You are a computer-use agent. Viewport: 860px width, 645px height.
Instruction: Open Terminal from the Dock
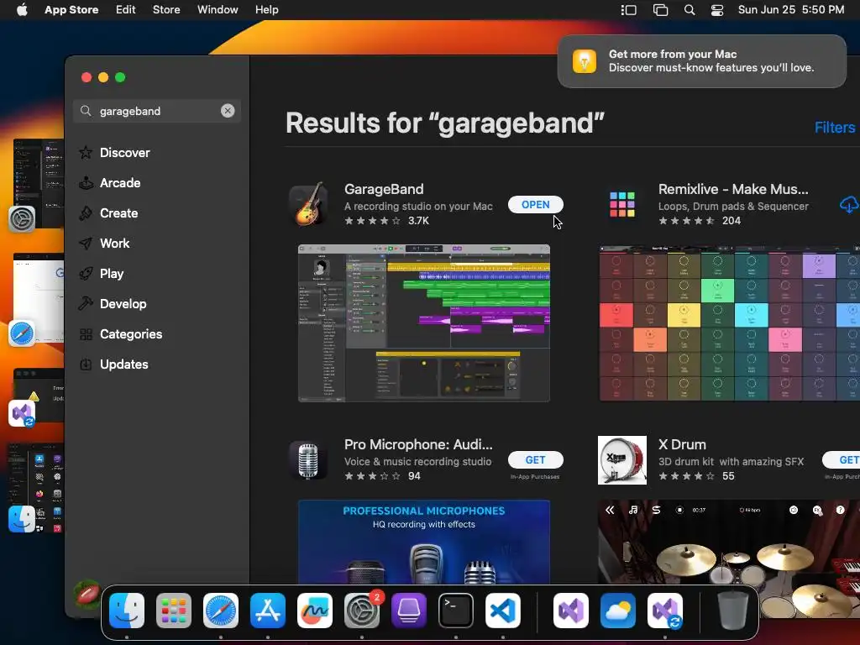click(x=456, y=611)
